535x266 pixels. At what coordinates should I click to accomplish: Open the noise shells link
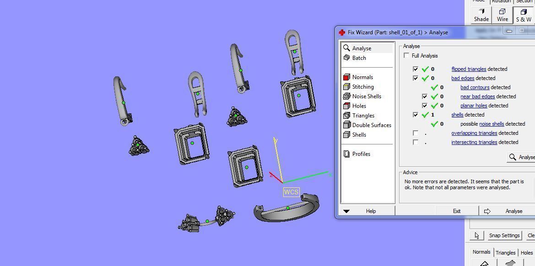point(492,124)
